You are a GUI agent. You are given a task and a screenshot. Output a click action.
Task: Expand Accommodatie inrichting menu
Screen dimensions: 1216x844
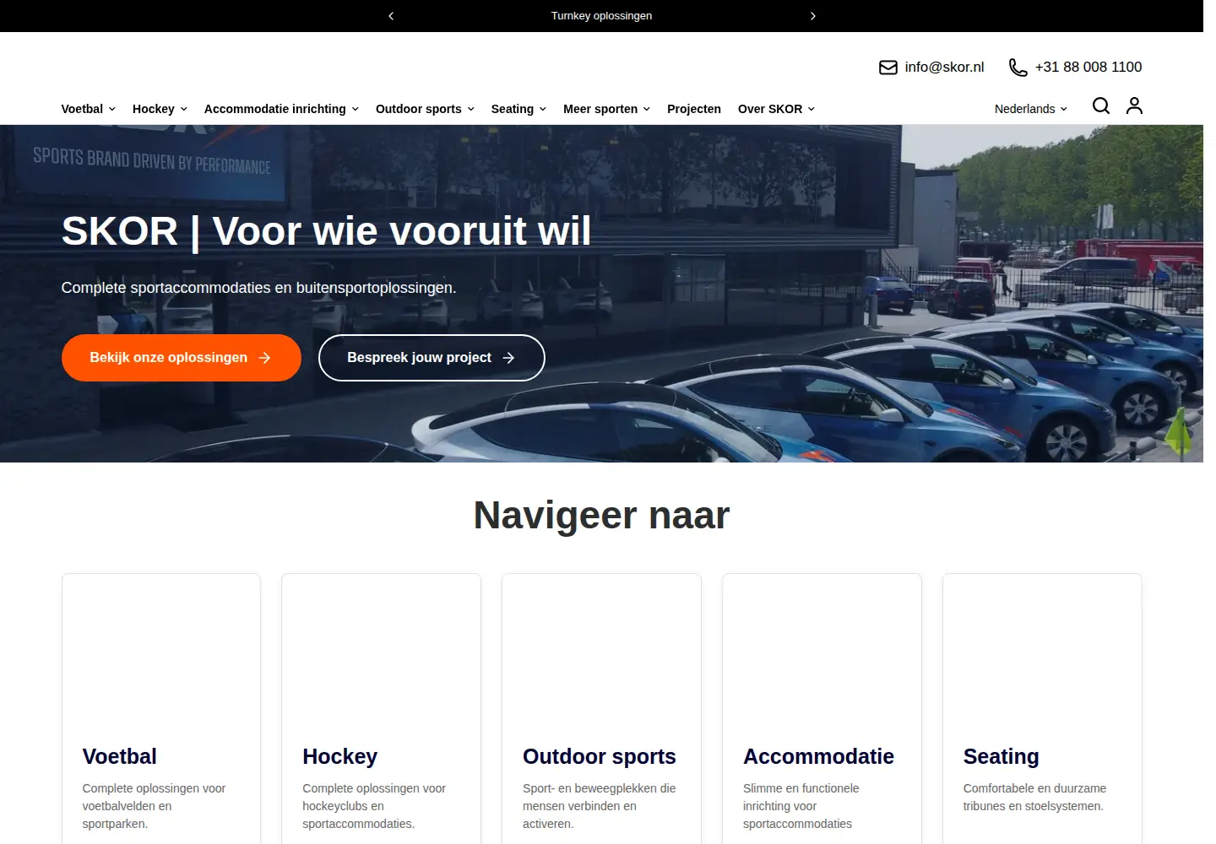(x=282, y=109)
